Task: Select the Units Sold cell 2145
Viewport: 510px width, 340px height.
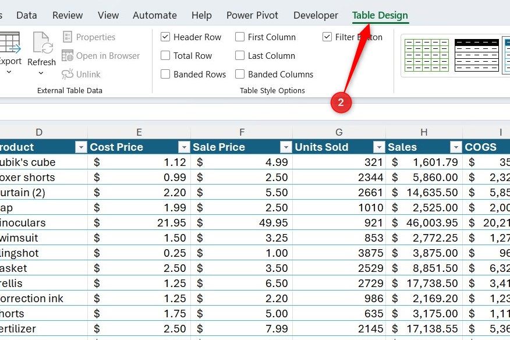Action: tap(339, 328)
